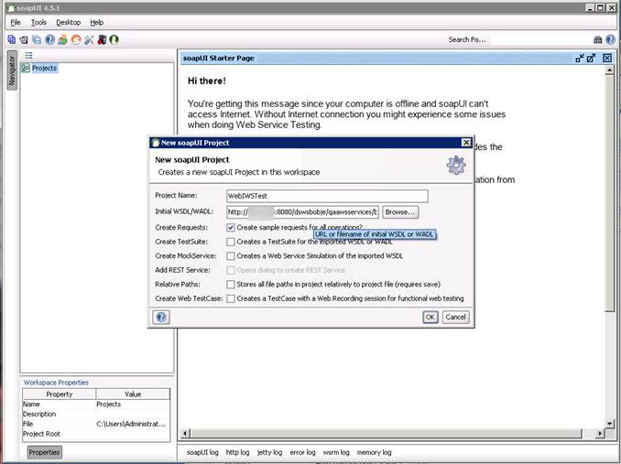Viewport: 621px width, 464px height.
Task: Click the vertical Navigator tab
Action: pyautogui.click(x=12, y=70)
